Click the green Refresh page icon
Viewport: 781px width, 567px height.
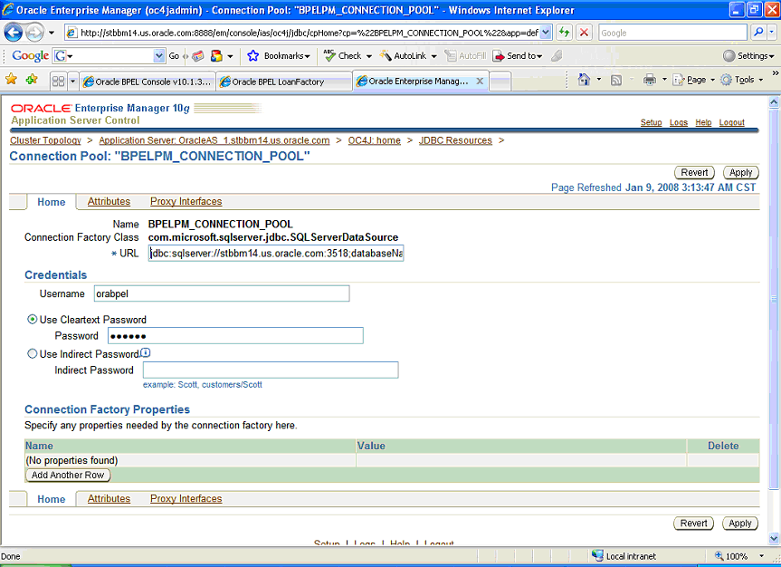click(x=564, y=33)
